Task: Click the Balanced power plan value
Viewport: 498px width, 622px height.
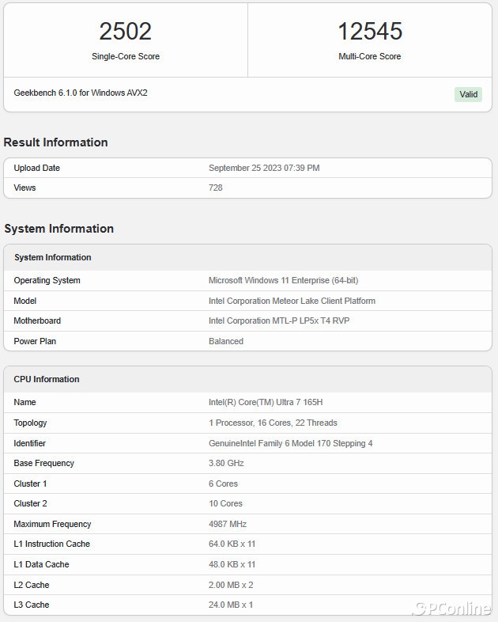Action: pos(226,342)
